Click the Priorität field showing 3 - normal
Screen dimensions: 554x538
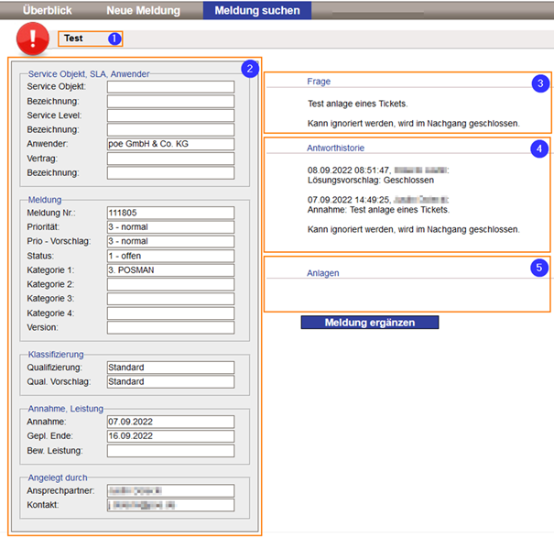[x=170, y=227]
